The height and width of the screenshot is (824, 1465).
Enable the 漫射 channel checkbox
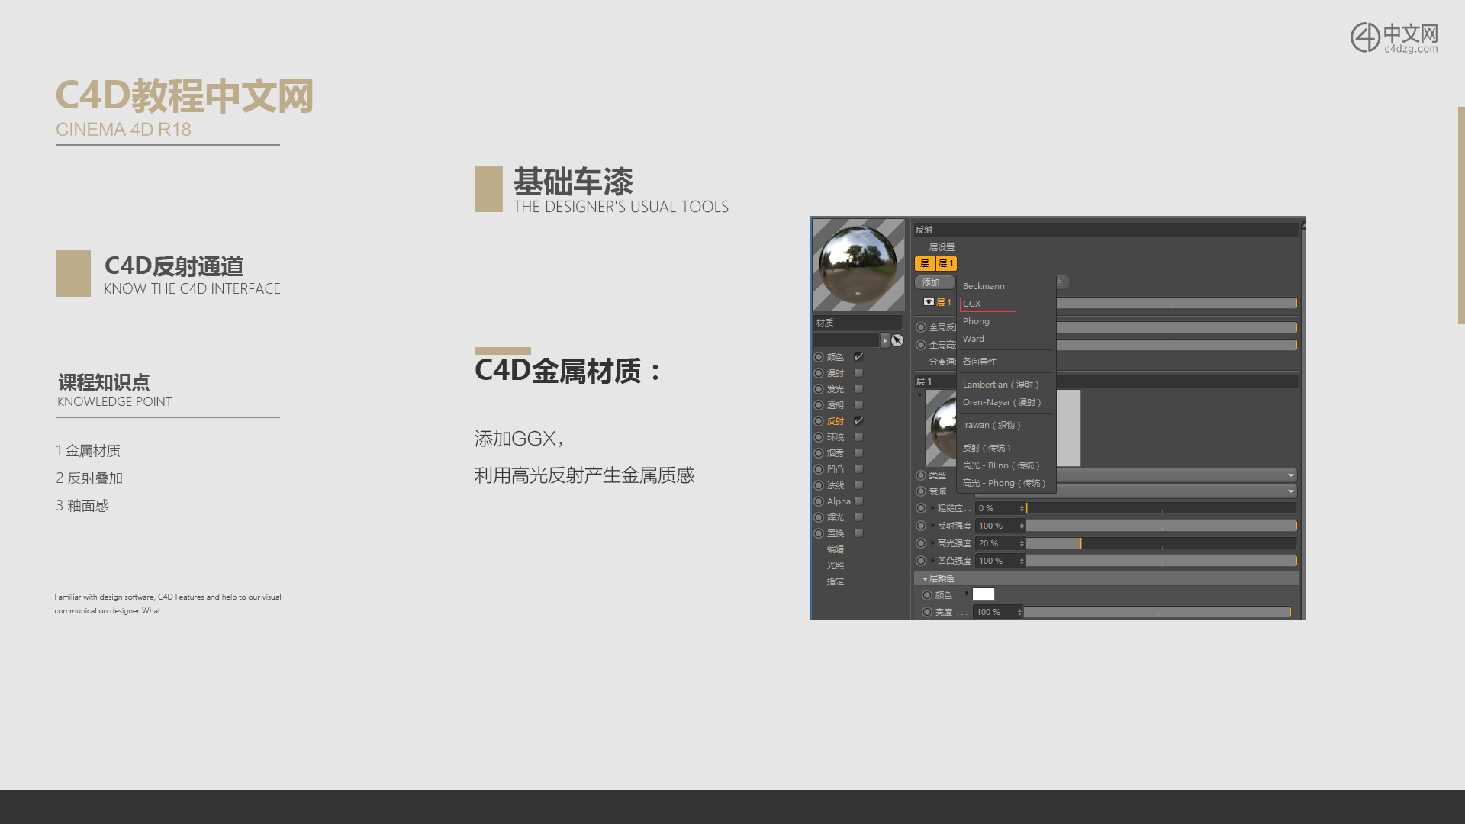858,373
